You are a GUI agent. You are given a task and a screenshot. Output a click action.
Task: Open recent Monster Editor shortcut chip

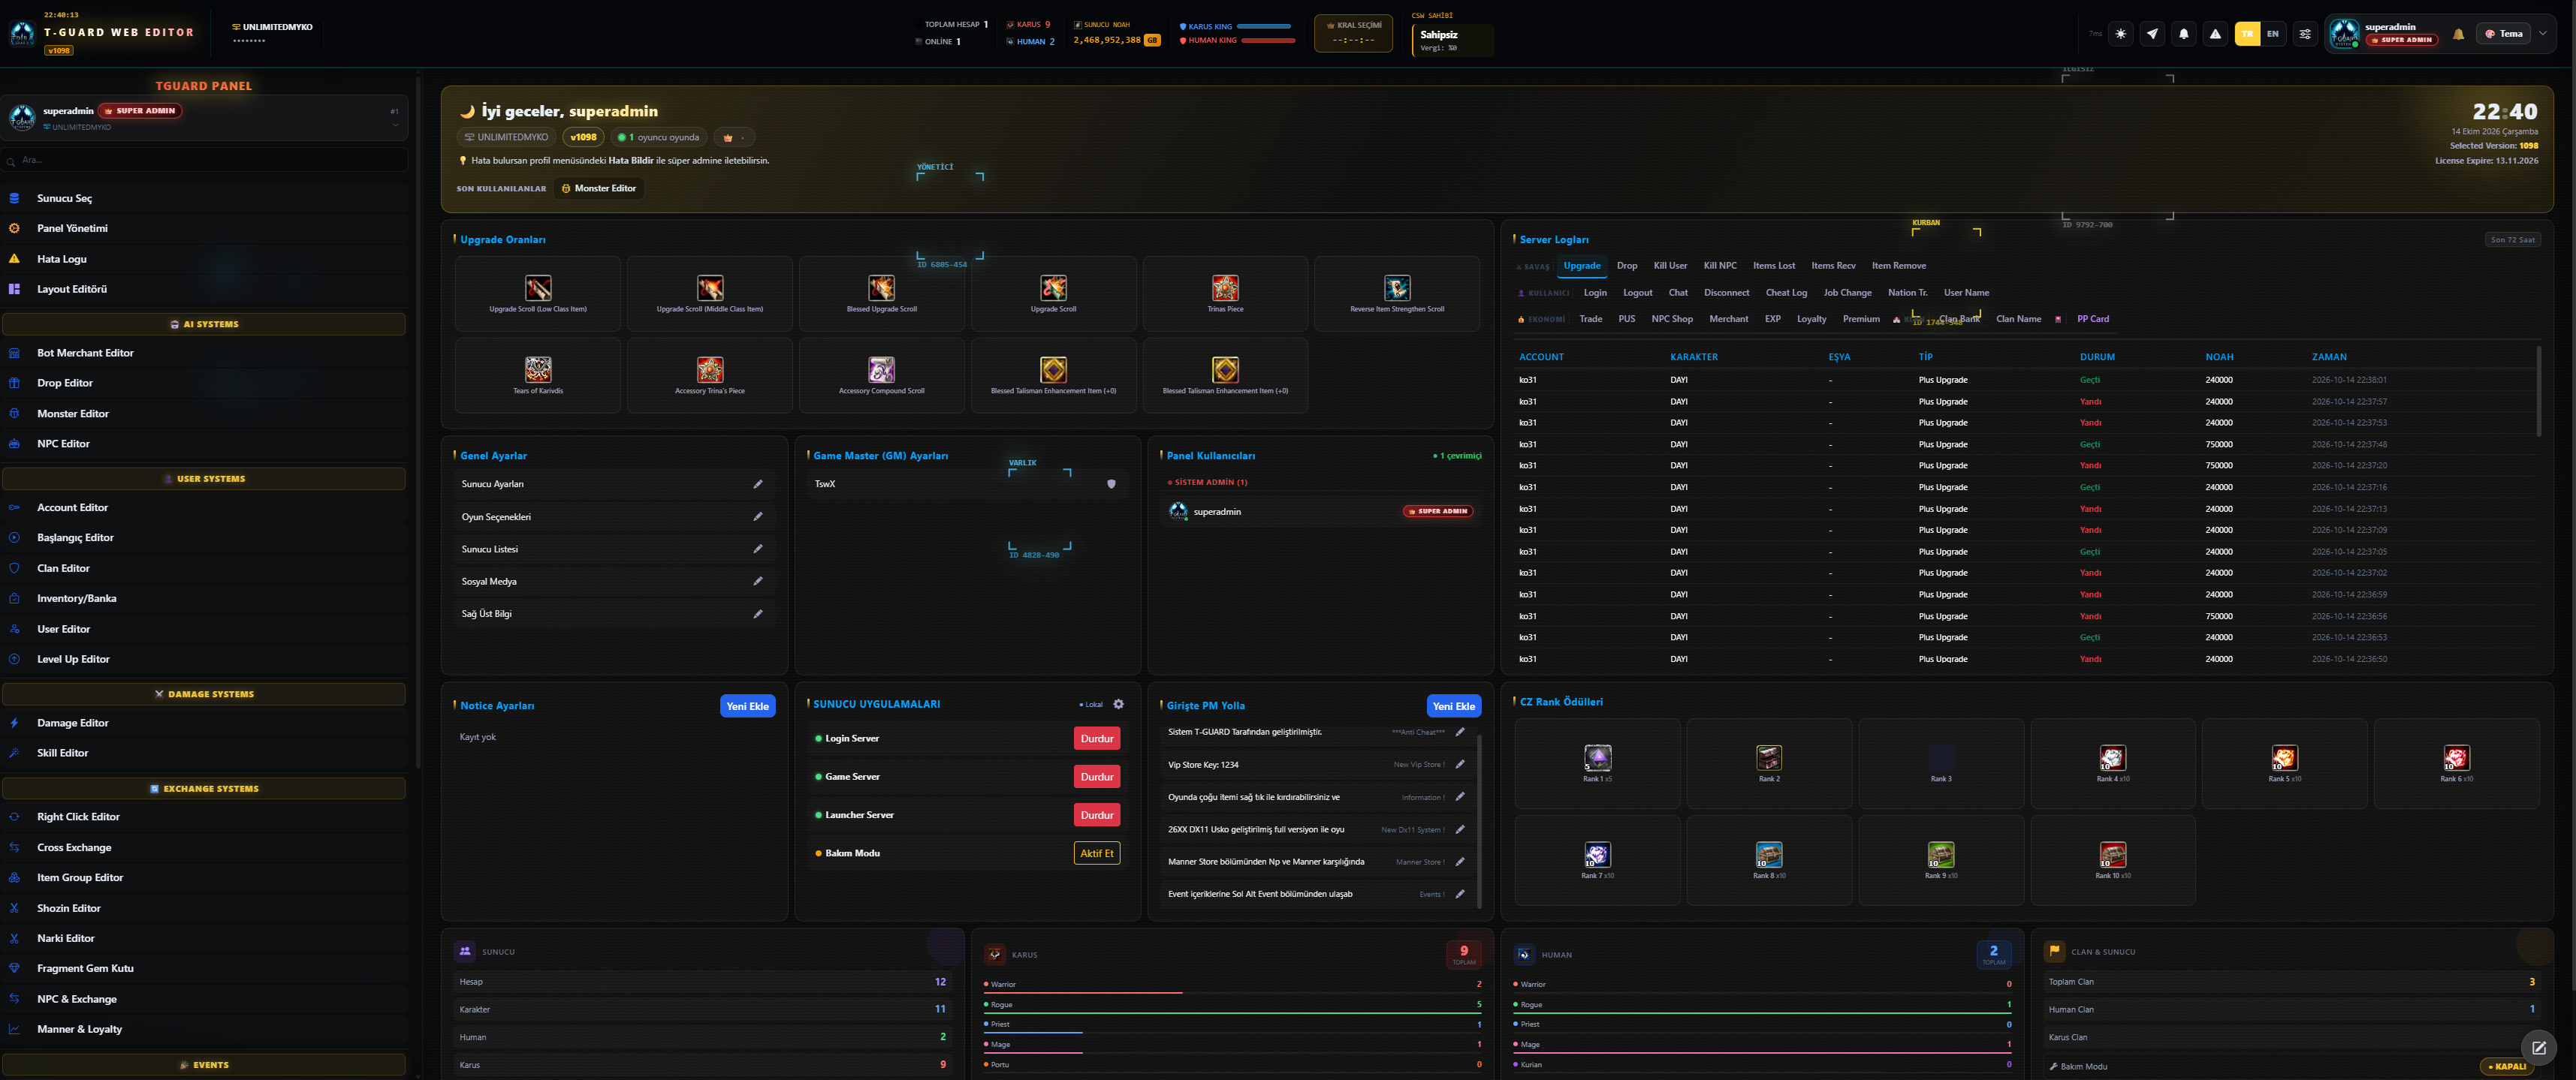[598, 188]
